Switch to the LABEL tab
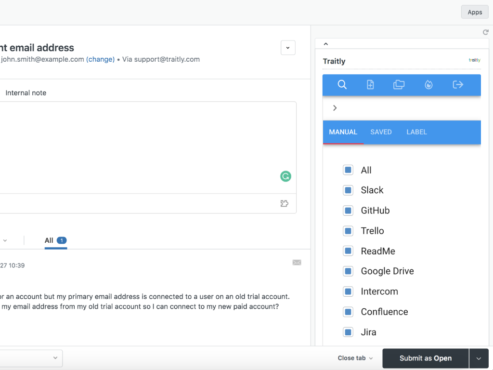The image size is (493, 370). [x=416, y=132]
